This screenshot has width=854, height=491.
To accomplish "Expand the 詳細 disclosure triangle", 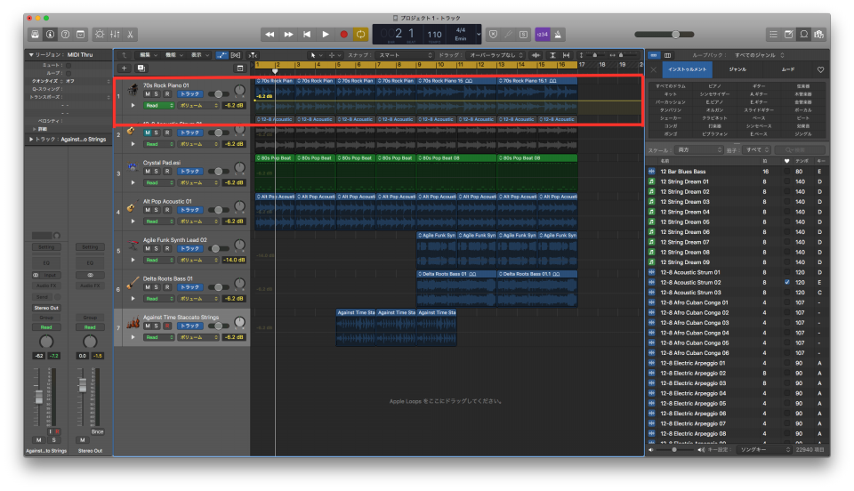I will (x=35, y=129).
